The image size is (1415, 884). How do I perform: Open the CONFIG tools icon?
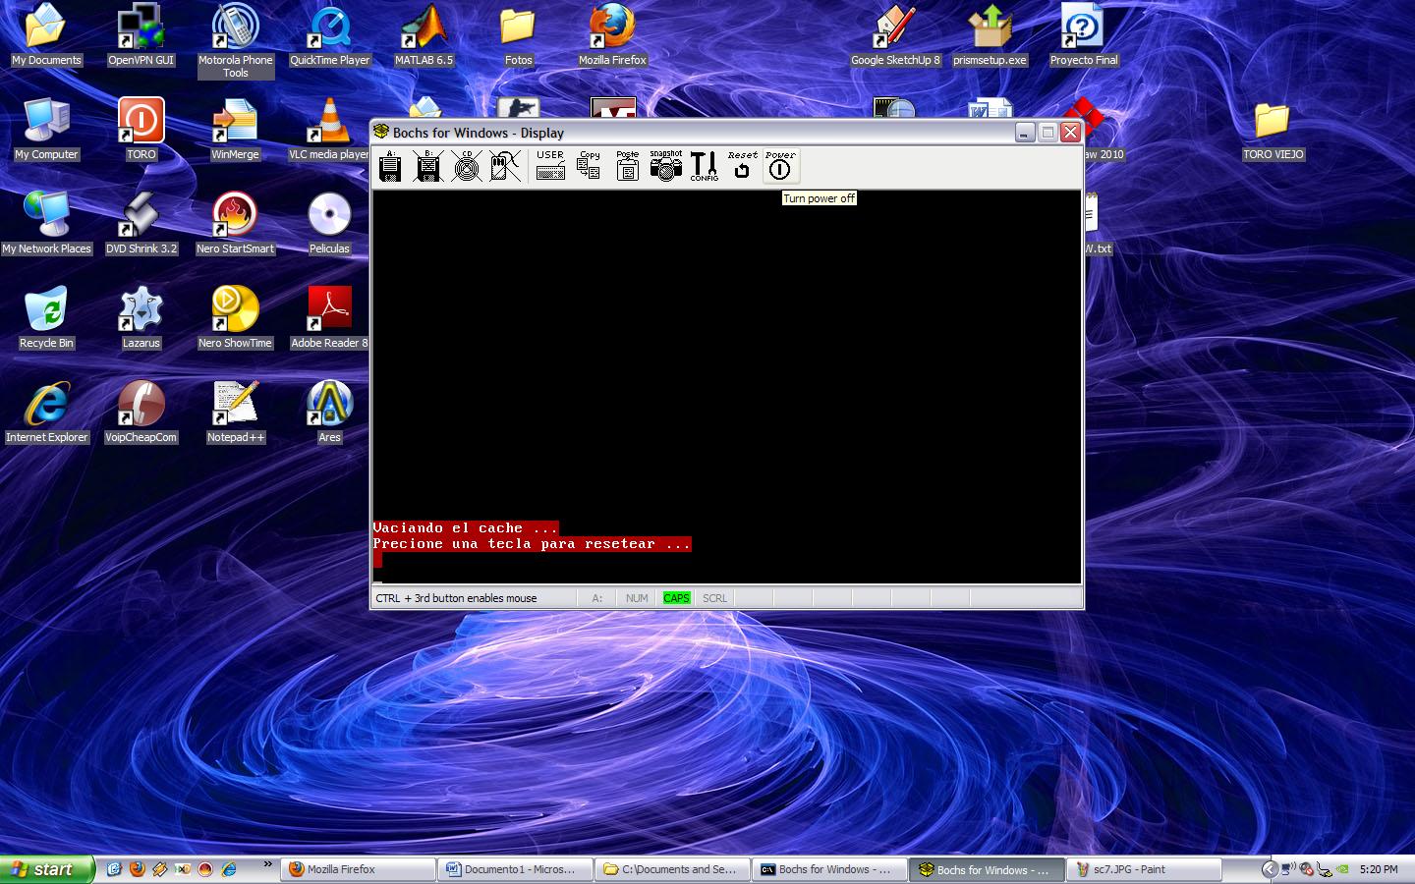704,166
